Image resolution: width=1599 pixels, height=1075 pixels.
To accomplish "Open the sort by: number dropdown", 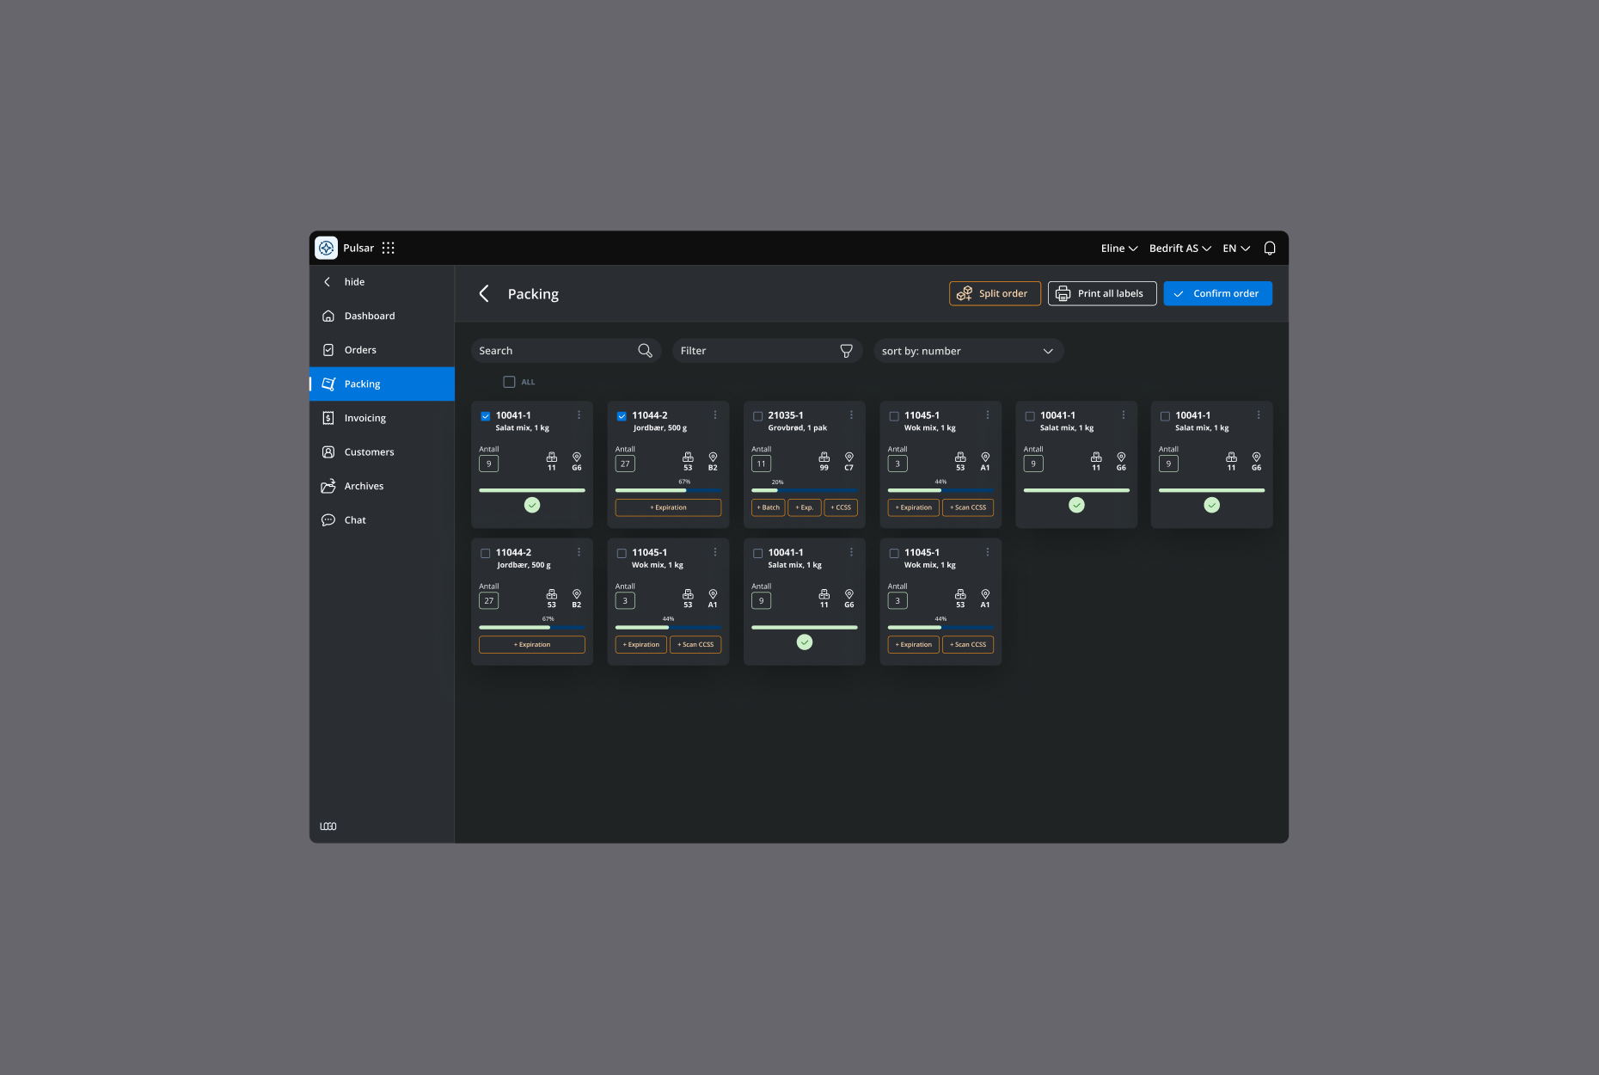I will point(969,351).
